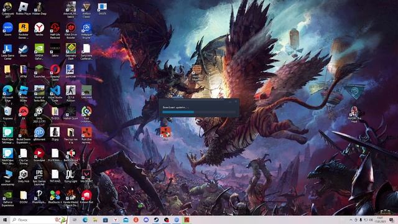
Task: Select the VALORANT desktop shortcut
Action: [x=86, y=176]
